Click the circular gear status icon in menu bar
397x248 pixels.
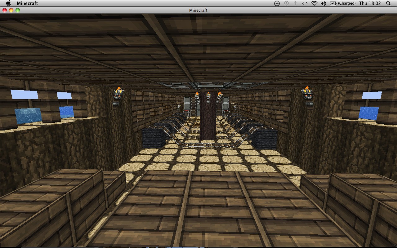click(x=277, y=3)
